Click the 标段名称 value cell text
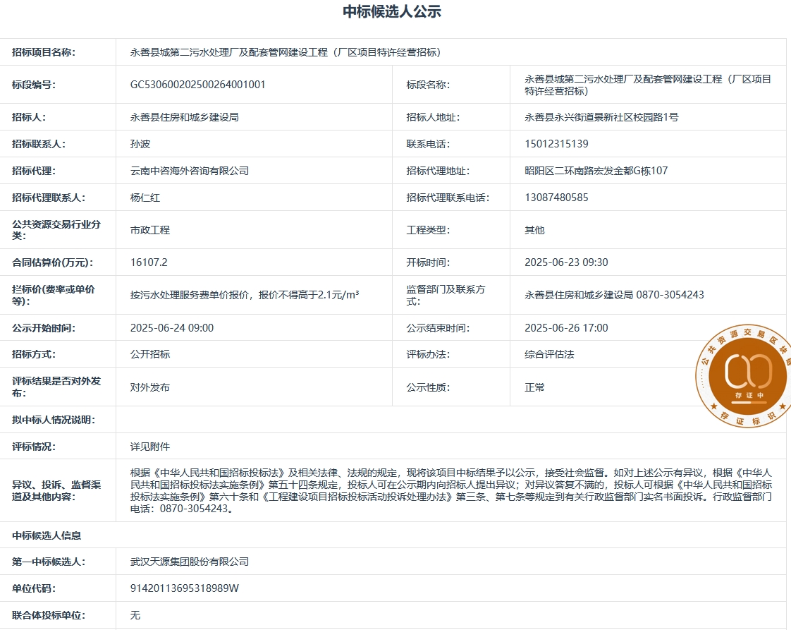Screen dimensions: 791x630 coord(648,85)
